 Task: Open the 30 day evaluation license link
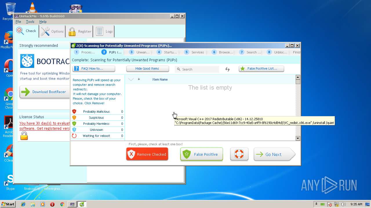[x=45, y=126]
